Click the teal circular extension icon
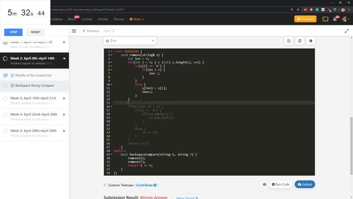The height and width of the screenshot is (199, 353). click(x=317, y=10)
